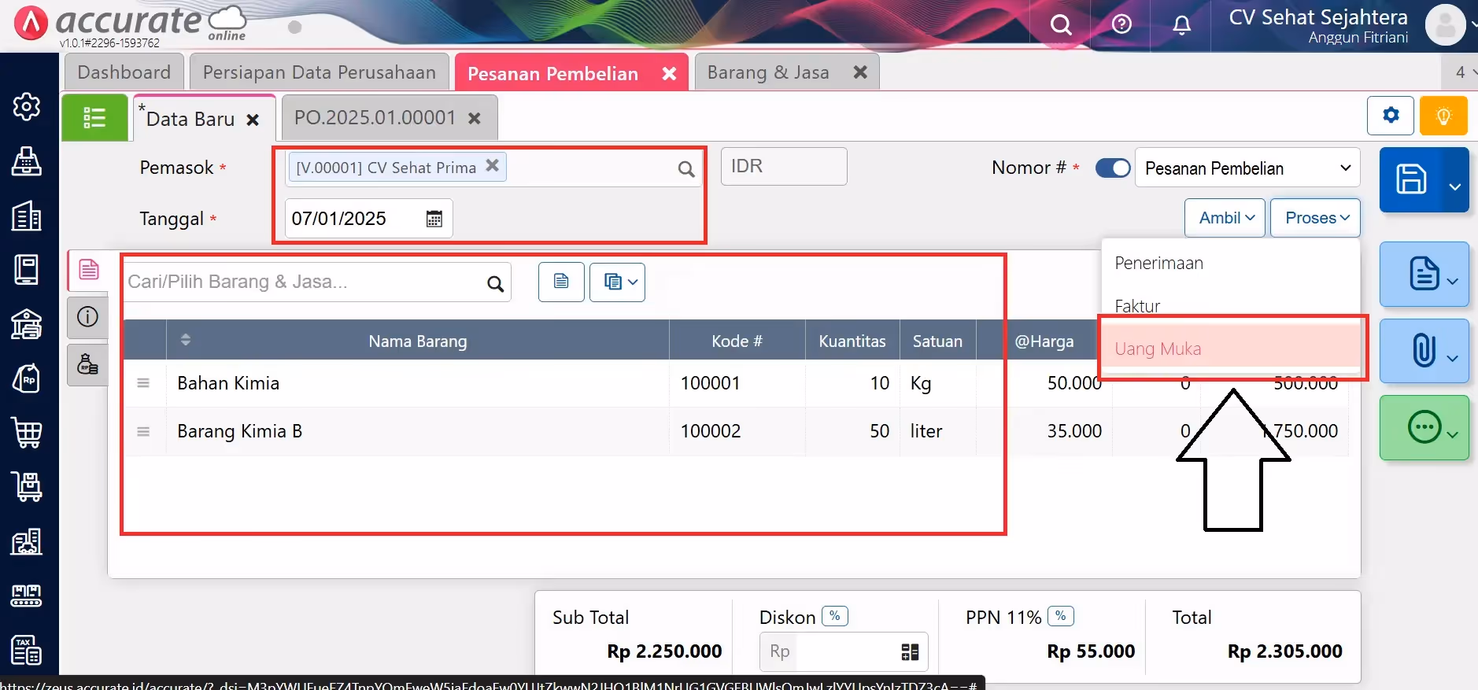Image resolution: width=1478 pixels, height=690 pixels.
Task: Open the hand truck inventory module in sidebar
Action: tap(27, 486)
